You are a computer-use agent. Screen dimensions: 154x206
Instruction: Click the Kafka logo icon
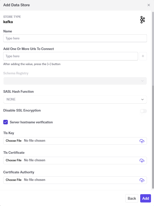(x=143, y=20)
